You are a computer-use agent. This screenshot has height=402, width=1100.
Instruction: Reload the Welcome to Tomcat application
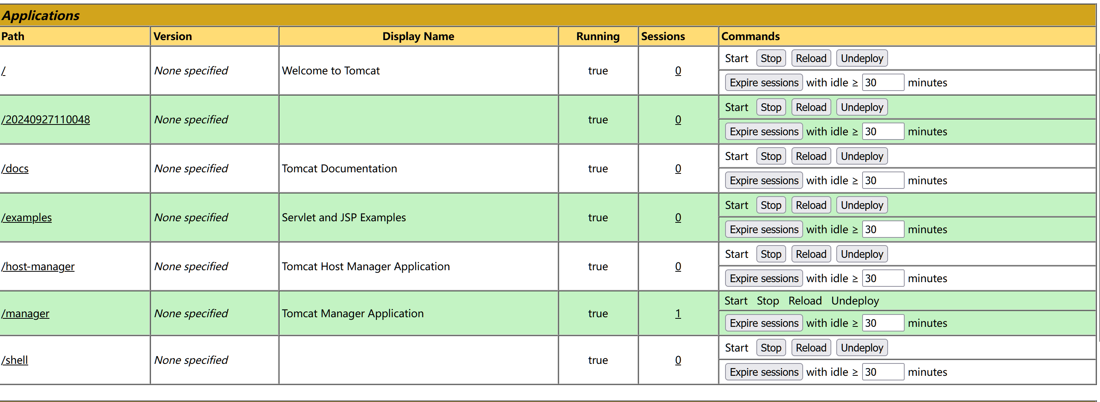tap(811, 59)
